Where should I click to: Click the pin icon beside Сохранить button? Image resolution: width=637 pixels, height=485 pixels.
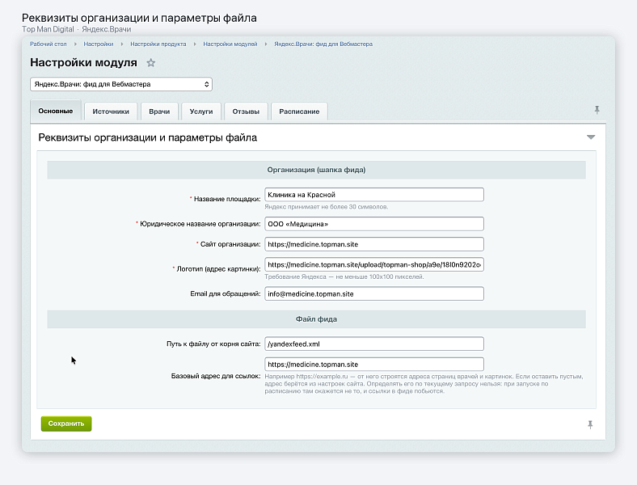[x=590, y=424]
